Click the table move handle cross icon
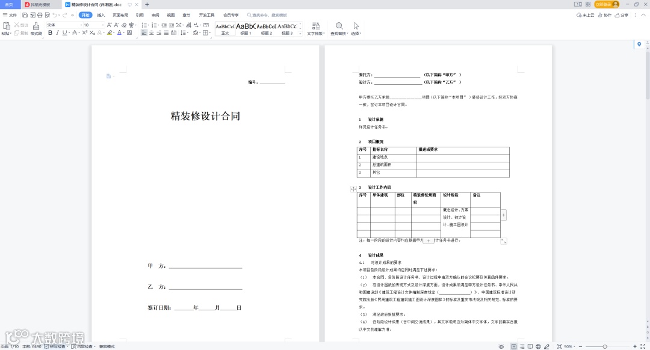This screenshot has height=350, width=650. [x=353, y=189]
